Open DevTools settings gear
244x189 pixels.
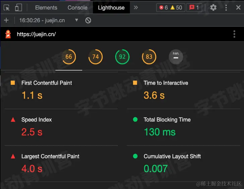(x=213, y=7)
